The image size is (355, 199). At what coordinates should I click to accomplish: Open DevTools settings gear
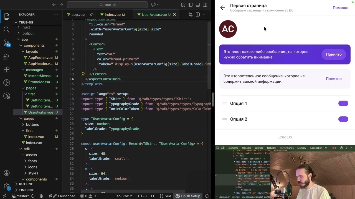341,148
